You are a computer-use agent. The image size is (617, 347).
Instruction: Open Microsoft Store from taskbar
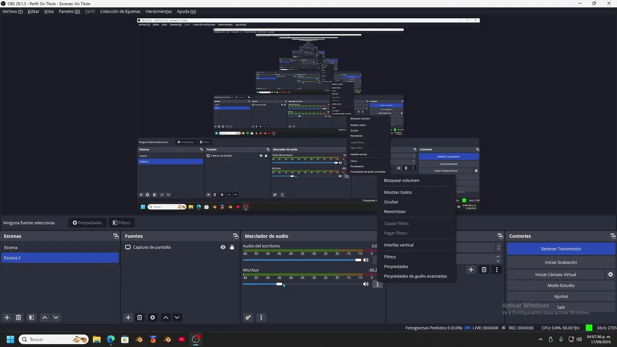point(125,339)
